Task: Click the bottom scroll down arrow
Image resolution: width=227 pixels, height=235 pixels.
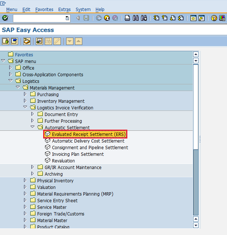Action: point(196,225)
